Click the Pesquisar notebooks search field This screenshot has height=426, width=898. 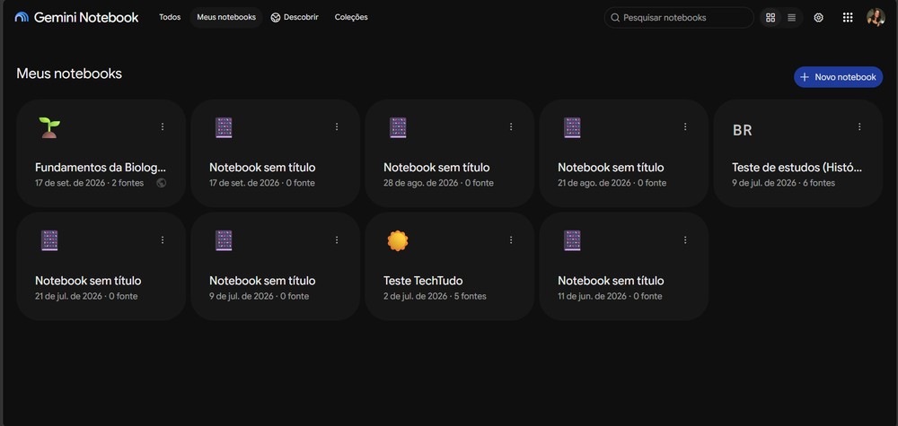(x=679, y=18)
